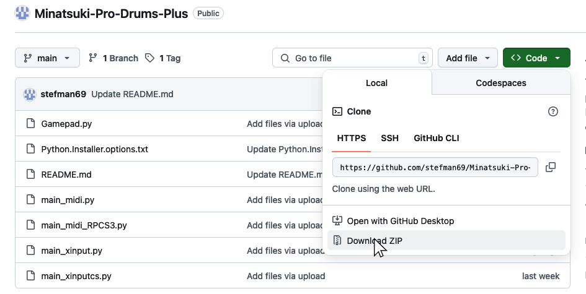Click the Go to file search field
Viewport: 586px width, 294px height.
pos(352,58)
